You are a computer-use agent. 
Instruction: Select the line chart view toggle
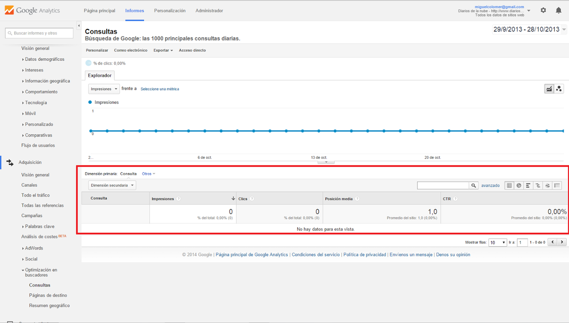(549, 89)
